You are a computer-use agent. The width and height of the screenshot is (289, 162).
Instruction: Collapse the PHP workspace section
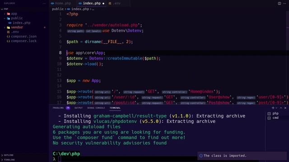coord(2,9)
